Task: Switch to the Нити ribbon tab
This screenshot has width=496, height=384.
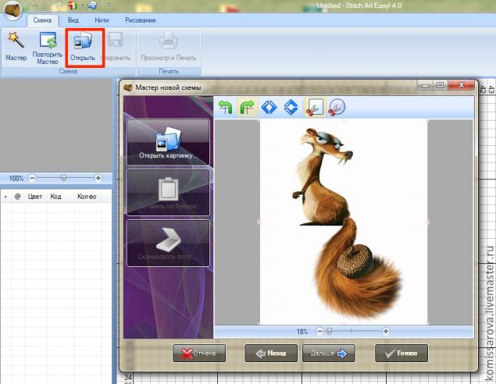Action: click(102, 20)
